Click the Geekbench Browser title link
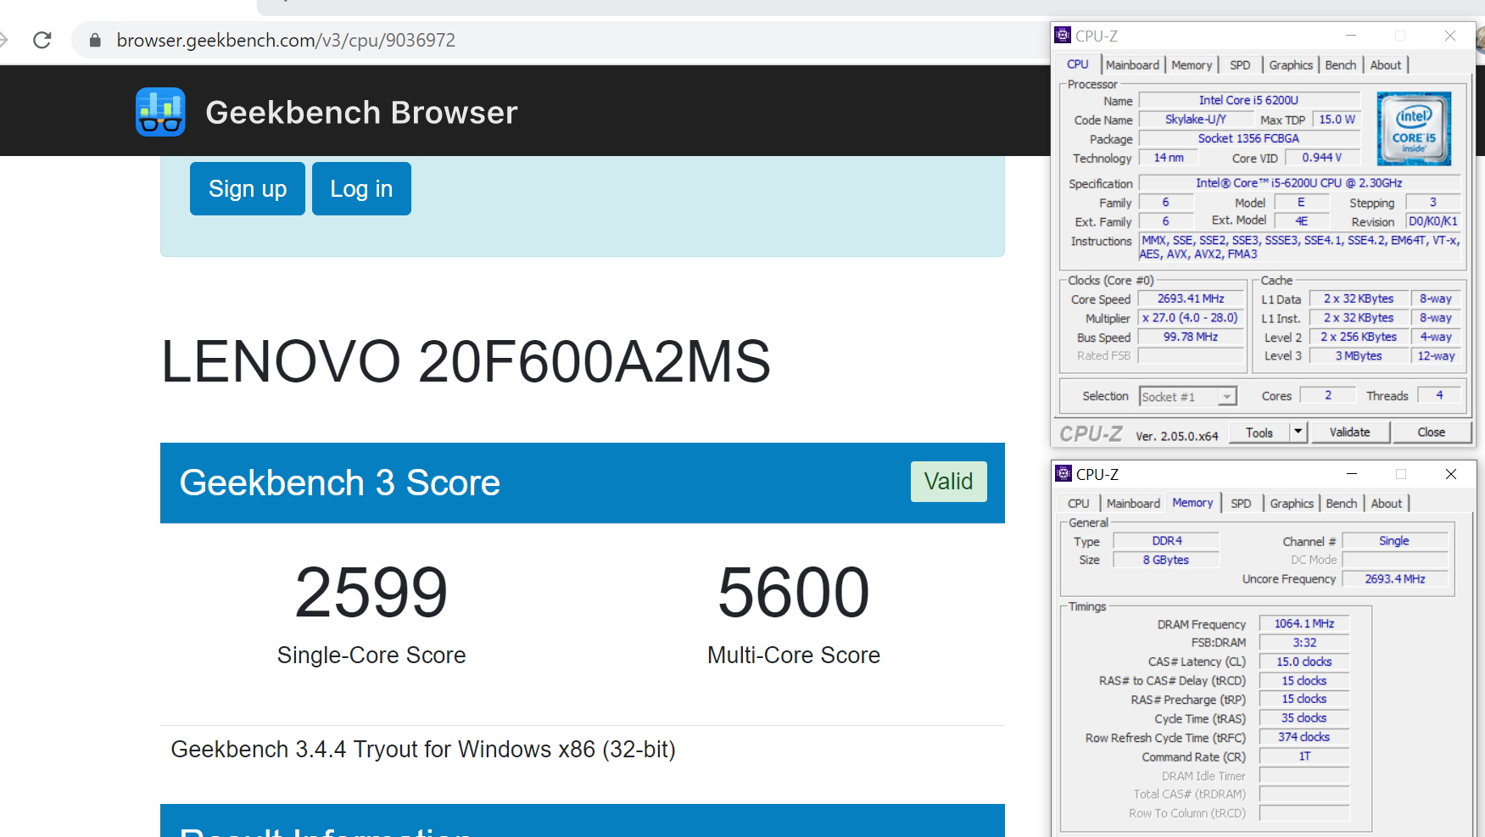This screenshot has width=1485, height=837. 361,113
